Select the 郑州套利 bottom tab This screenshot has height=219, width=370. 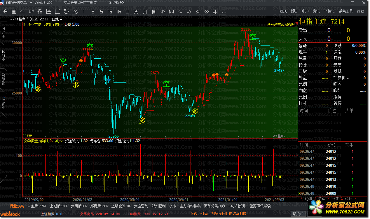[158, 206]
